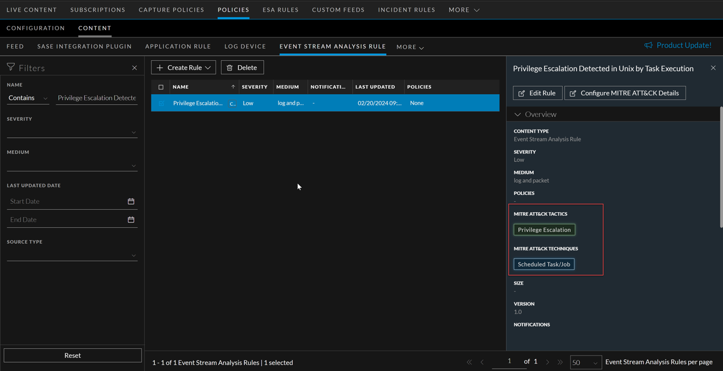723x371 pixels.
Task: Close the Filters panel with X icon
Action: click(134, 68)
